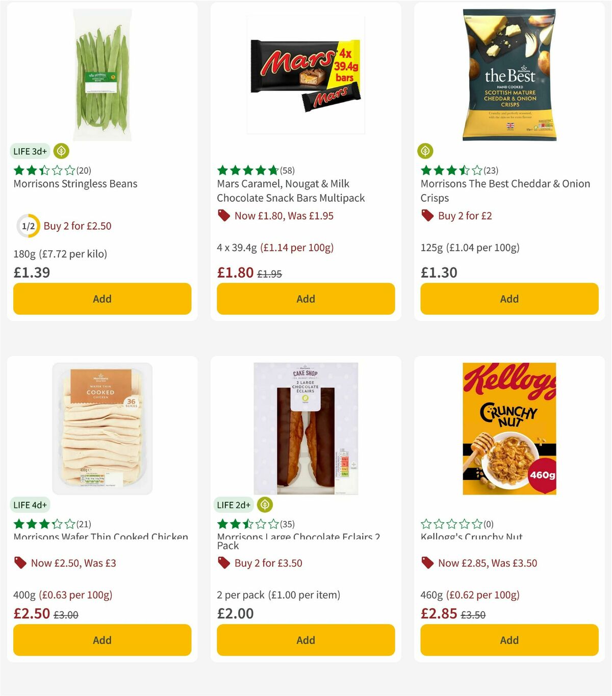Viewport: 612px width, 696px height.
Task: Click the leaf icon beside the Eclairs LIFE badge
Action: (x=264, y=504)
